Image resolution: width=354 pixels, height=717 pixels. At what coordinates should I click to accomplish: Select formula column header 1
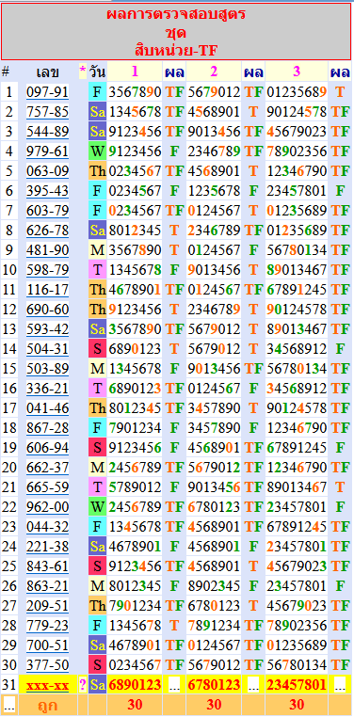135,72
